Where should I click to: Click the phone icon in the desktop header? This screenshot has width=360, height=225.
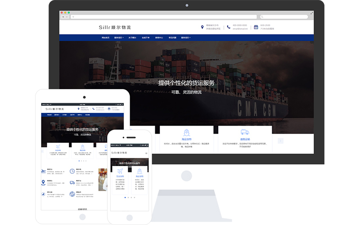229,27
